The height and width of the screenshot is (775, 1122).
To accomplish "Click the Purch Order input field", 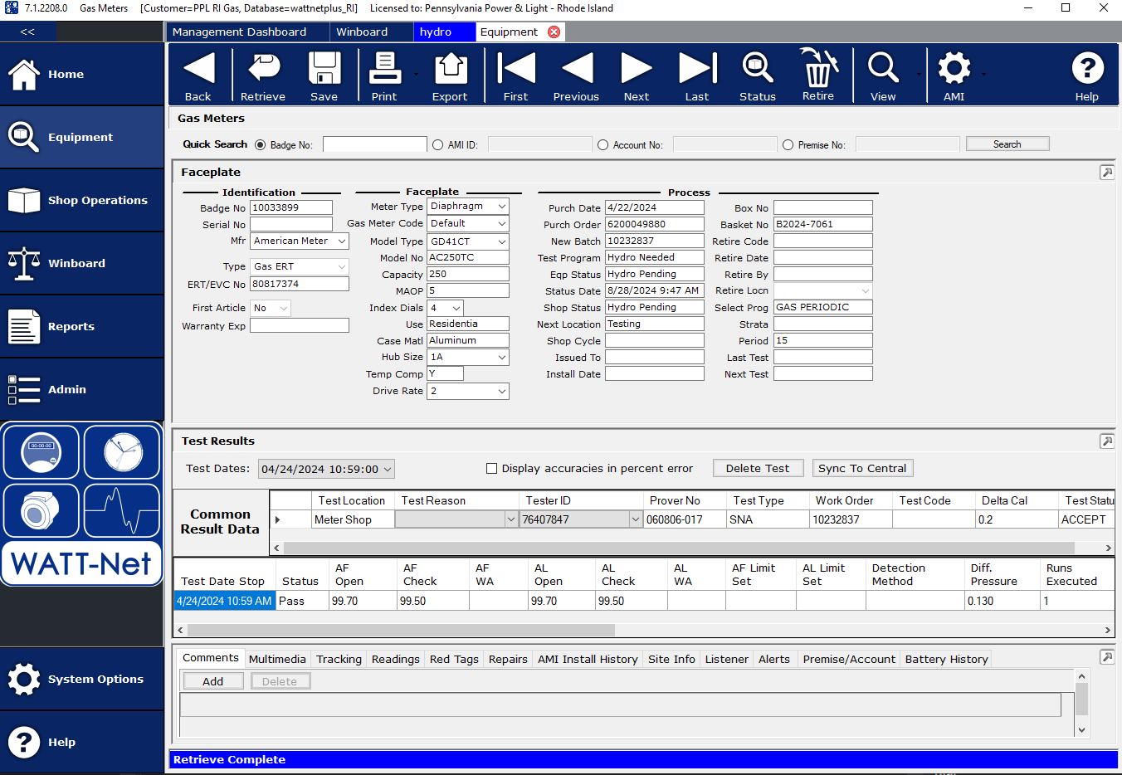I will (654, 224).
